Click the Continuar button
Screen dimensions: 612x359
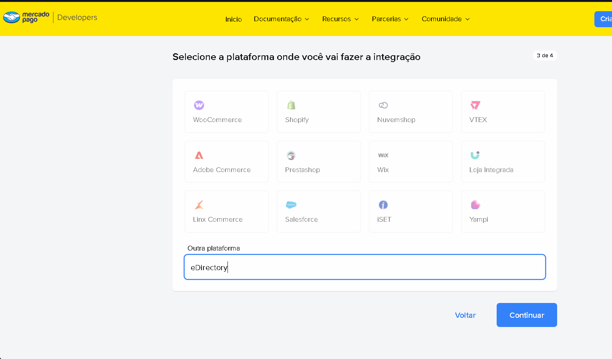[x=527, y=315]
